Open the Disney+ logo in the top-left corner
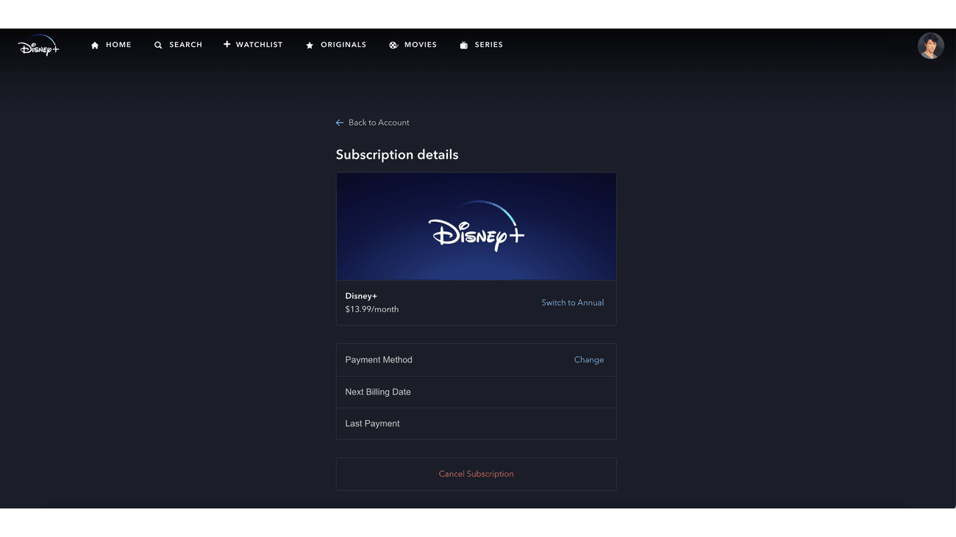This screenshot has height=537, width=956. [x=38, y=46]
